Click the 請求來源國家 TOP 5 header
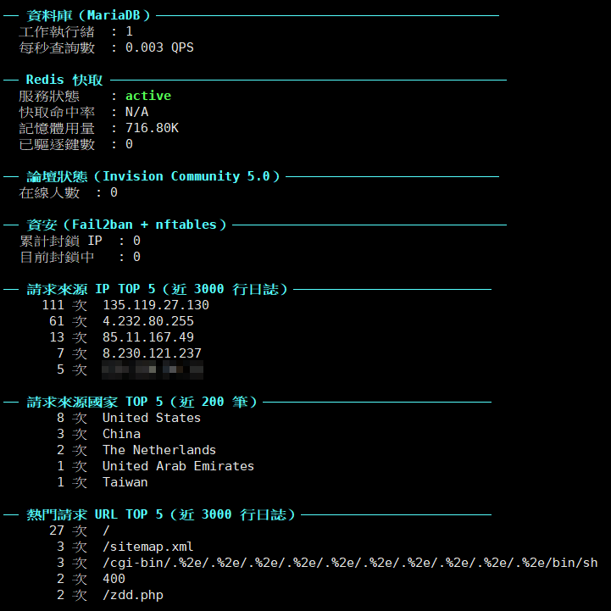 pos(142,402)
